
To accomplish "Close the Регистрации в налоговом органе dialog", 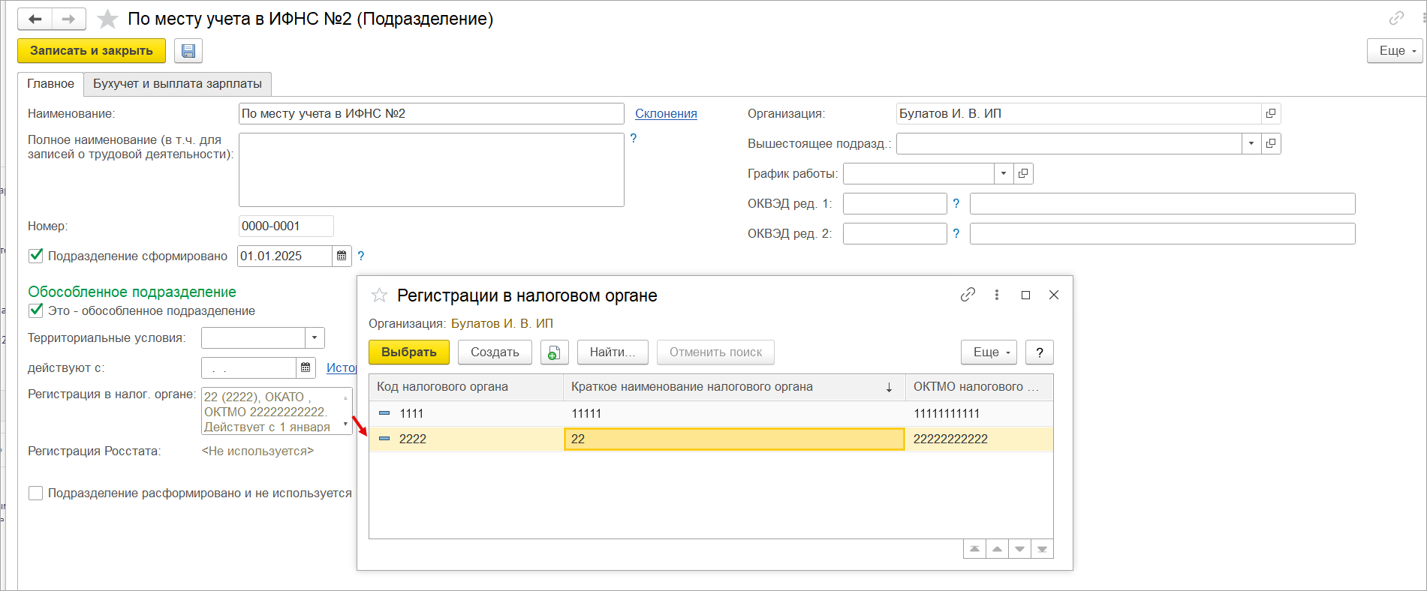I will coord(1054,295).
